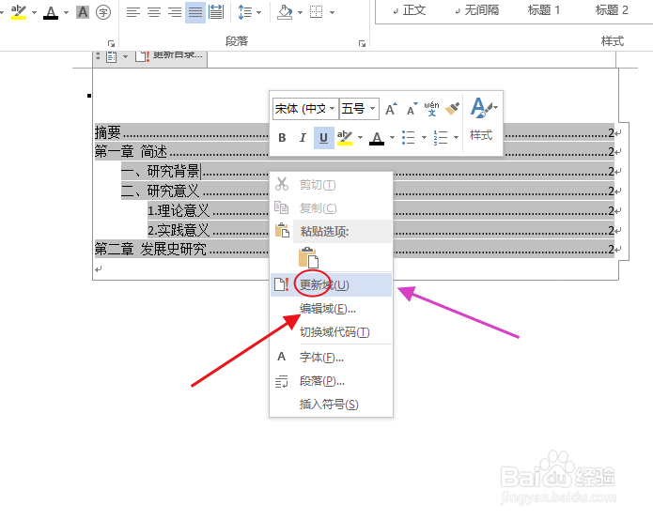Screen dimensions: 653x520
Task: Click the TOC content control handle
Action: 98,56
